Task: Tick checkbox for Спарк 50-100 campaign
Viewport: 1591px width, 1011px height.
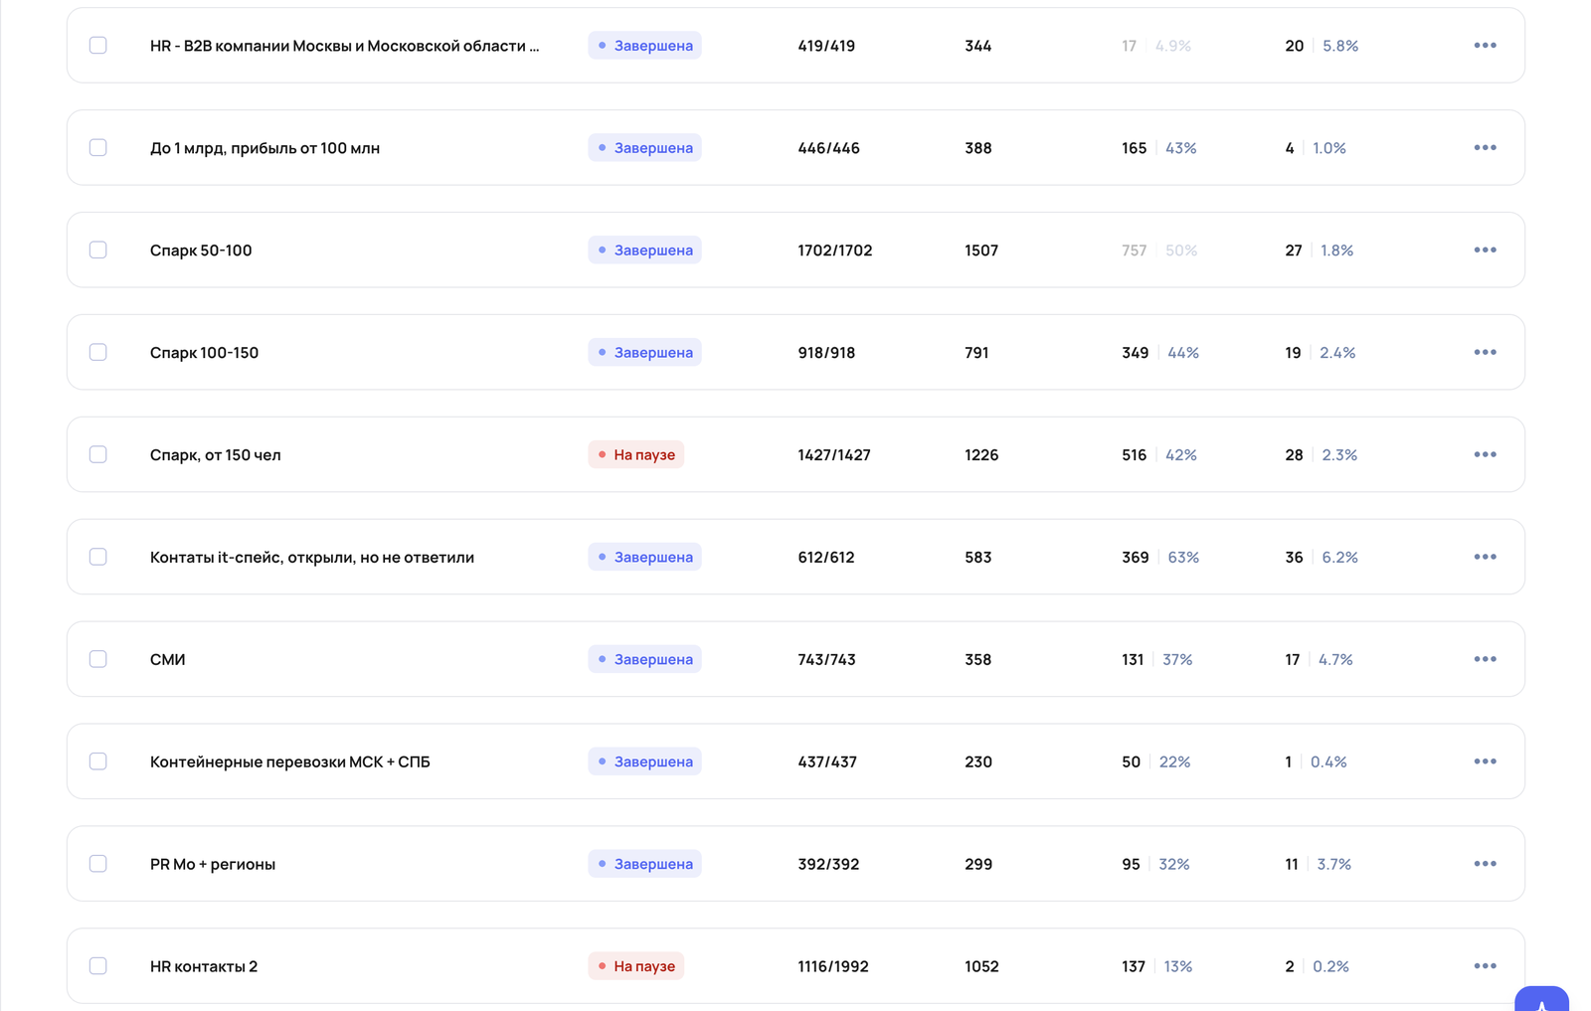Action: pos(97,250)
